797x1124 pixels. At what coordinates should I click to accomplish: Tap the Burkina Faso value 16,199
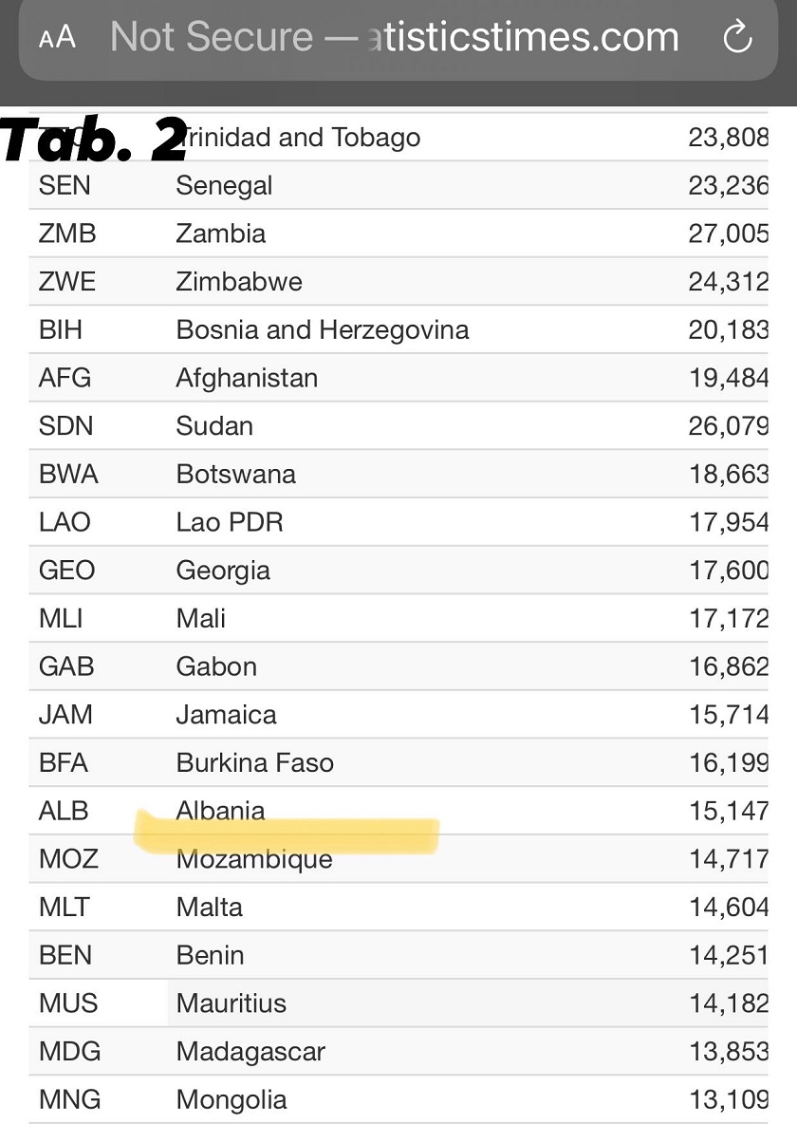click(x=729, y=762)
